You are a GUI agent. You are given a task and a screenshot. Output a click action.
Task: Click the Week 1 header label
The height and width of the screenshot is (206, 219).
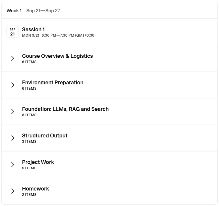tap(14, 11)
